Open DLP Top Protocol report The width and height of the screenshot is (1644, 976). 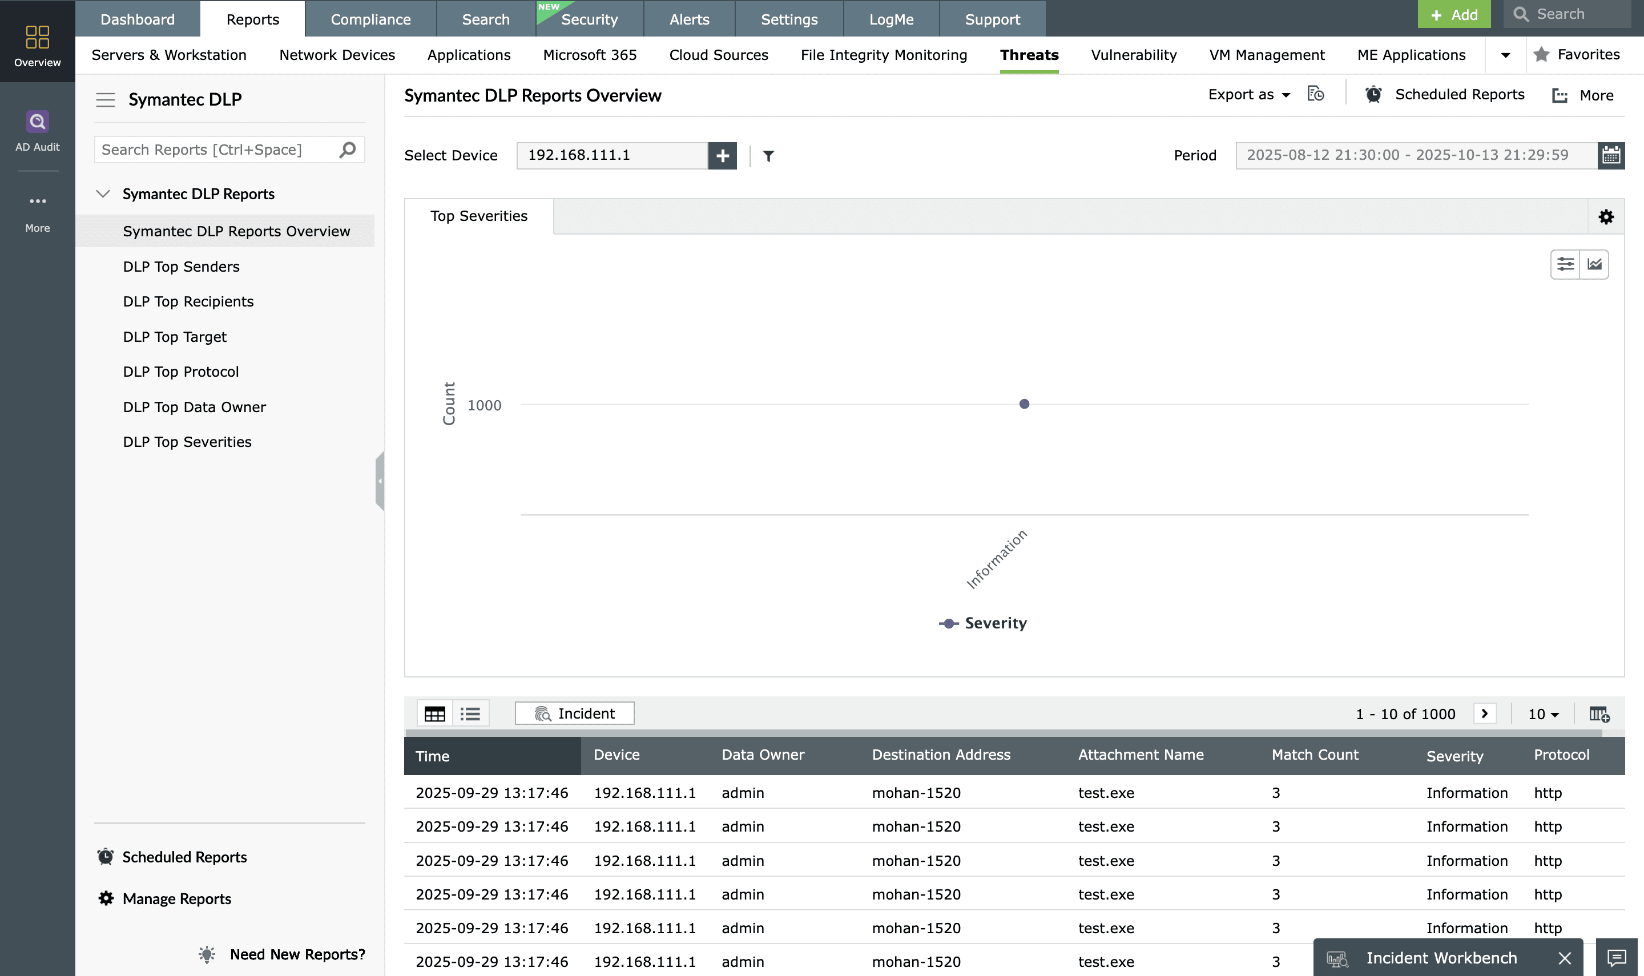pos(181,372)
